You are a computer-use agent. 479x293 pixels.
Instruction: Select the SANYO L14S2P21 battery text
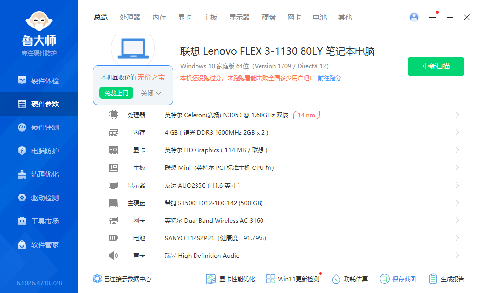coord(216,238)
